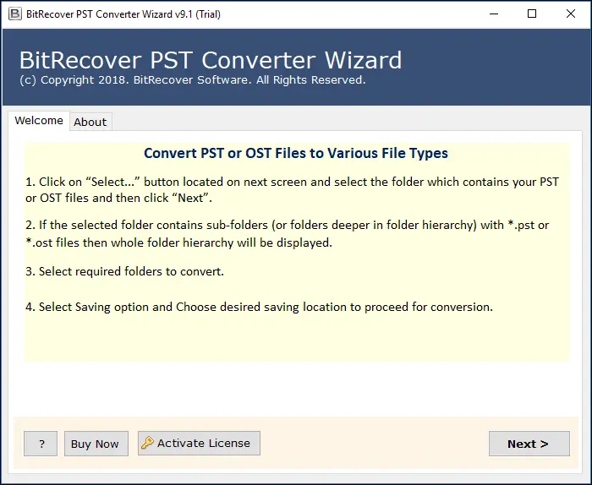Click the key icon on Activate License
The height and width of the screenshot is (485, 592).
147,443
